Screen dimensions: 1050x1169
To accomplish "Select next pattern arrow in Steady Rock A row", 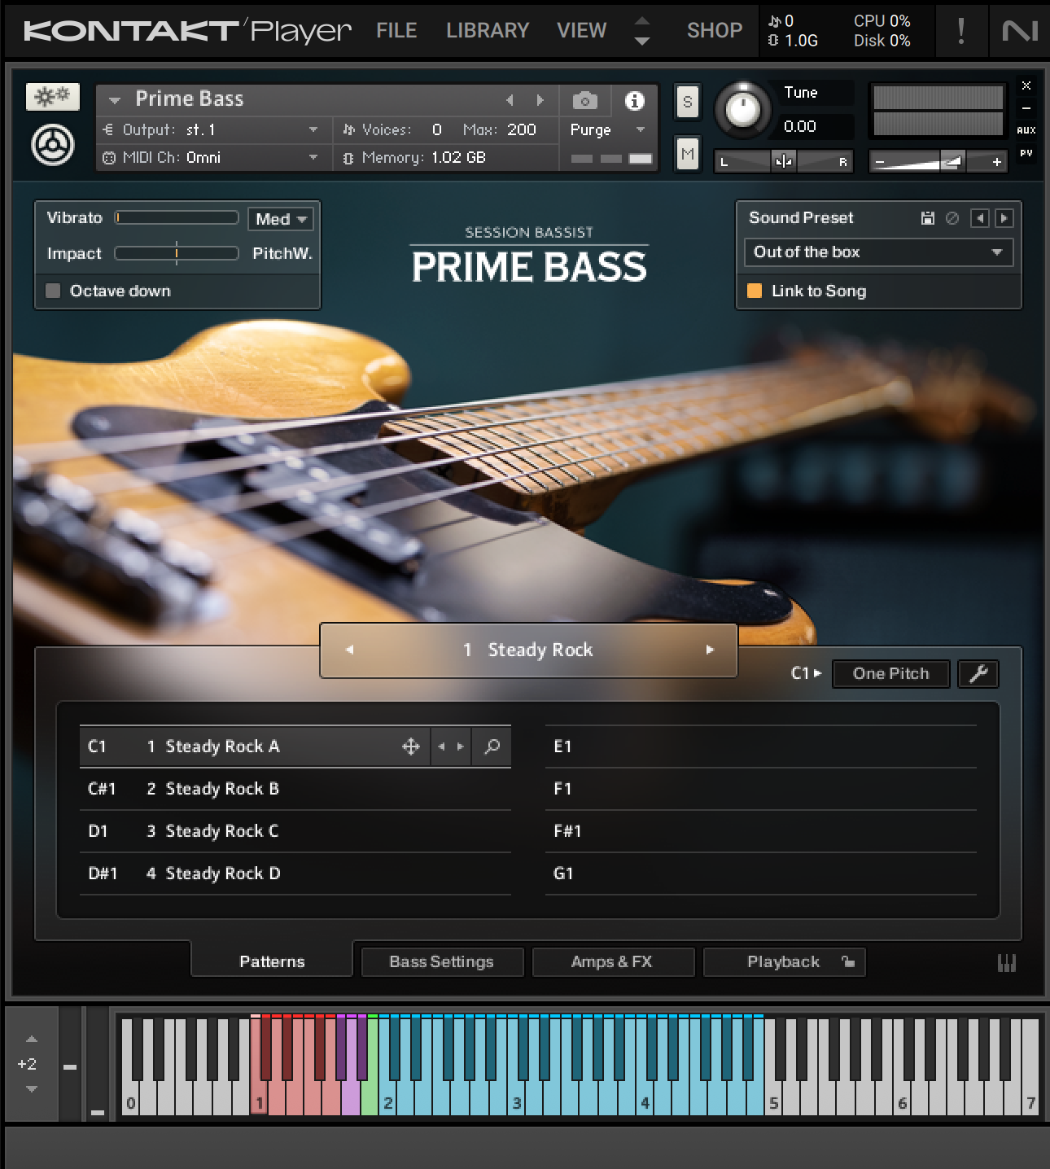I will tap(461, 746).
